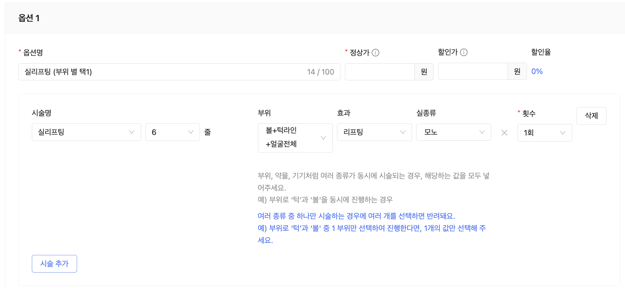The height and width of the screenshot is (288, 625).
Task: Click the info icon next to 정상가
Action: pos(376,53)
